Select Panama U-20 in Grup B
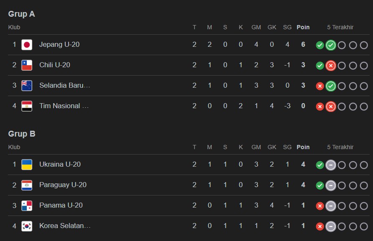 pyautogui.click(x=61, y=205)
